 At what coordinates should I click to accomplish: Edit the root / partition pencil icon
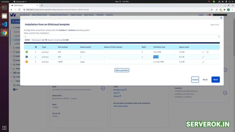pos(203,57)
